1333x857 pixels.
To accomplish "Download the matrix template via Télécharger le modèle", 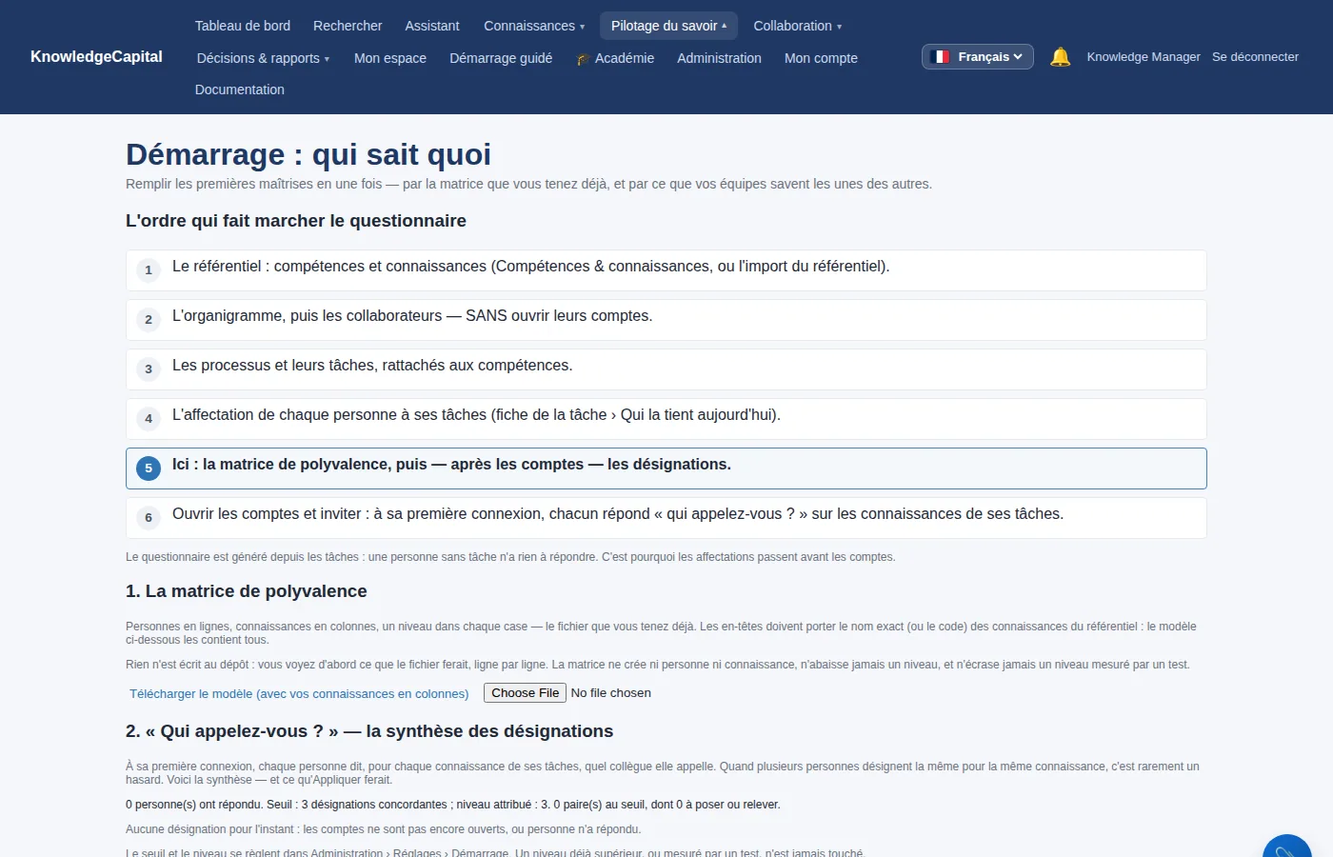I will (x=299, y=693).
